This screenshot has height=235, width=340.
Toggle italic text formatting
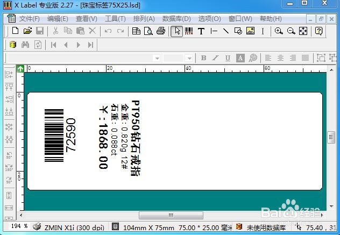click(x=215, y=58)
